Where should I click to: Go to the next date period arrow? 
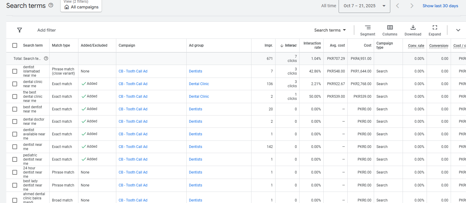412,6
